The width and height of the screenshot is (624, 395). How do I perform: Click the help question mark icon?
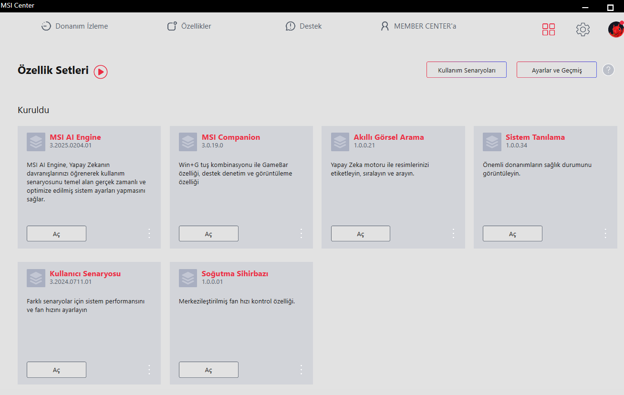pos(608,70)
